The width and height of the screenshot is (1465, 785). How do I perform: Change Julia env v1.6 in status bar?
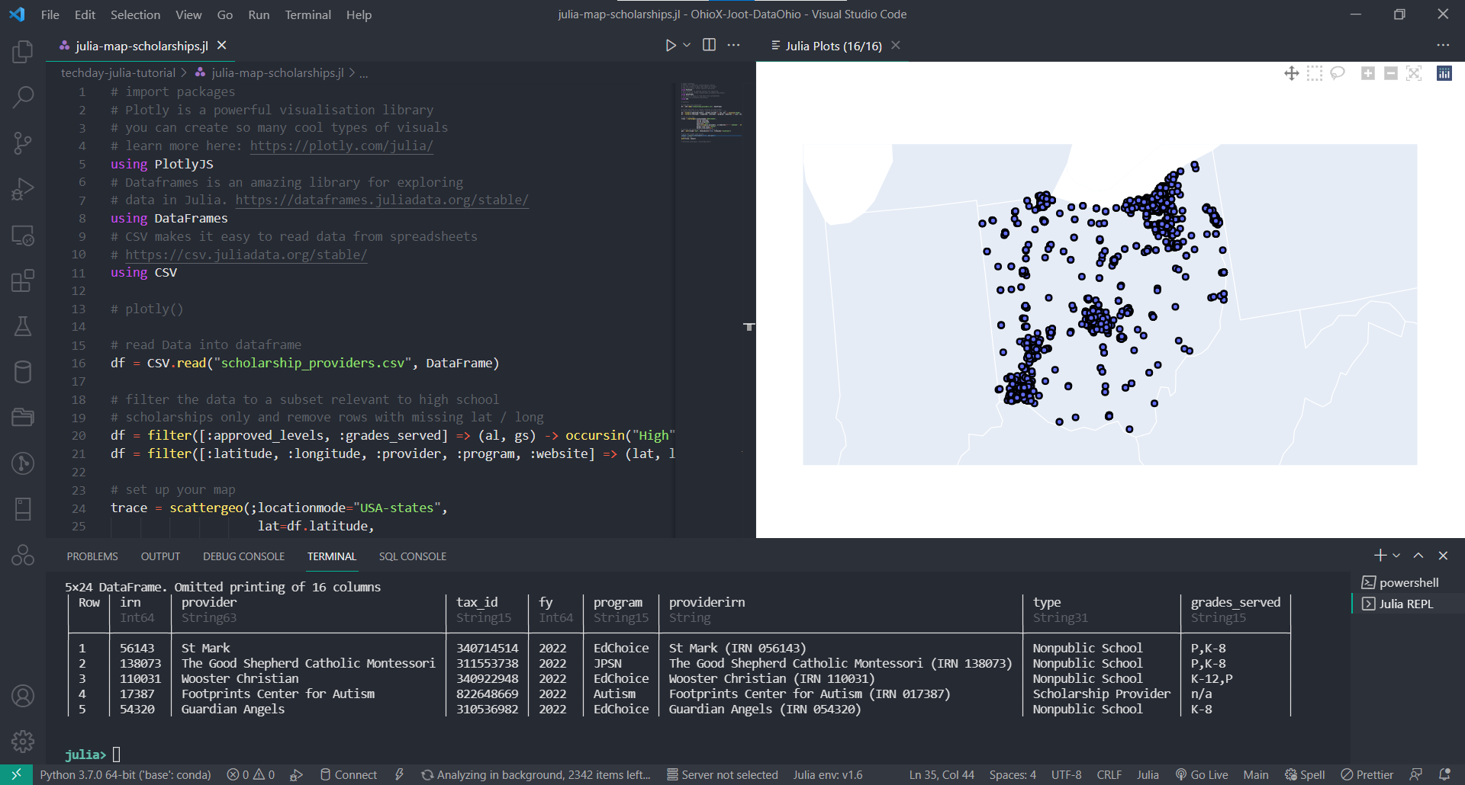(828, 774)
